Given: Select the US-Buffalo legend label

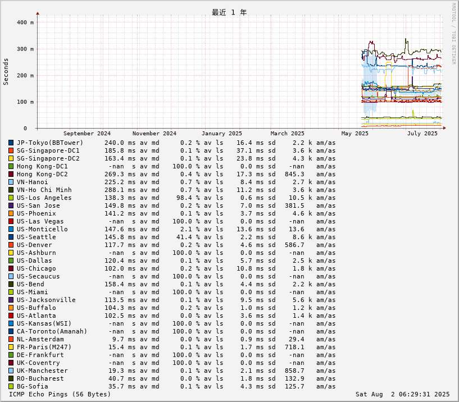Looking at the screenshot, I should coord(37,308).
